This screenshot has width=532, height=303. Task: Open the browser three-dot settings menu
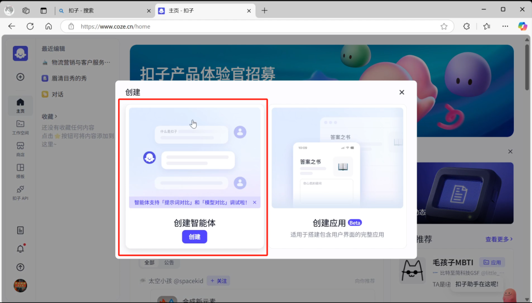click(505, 26)
